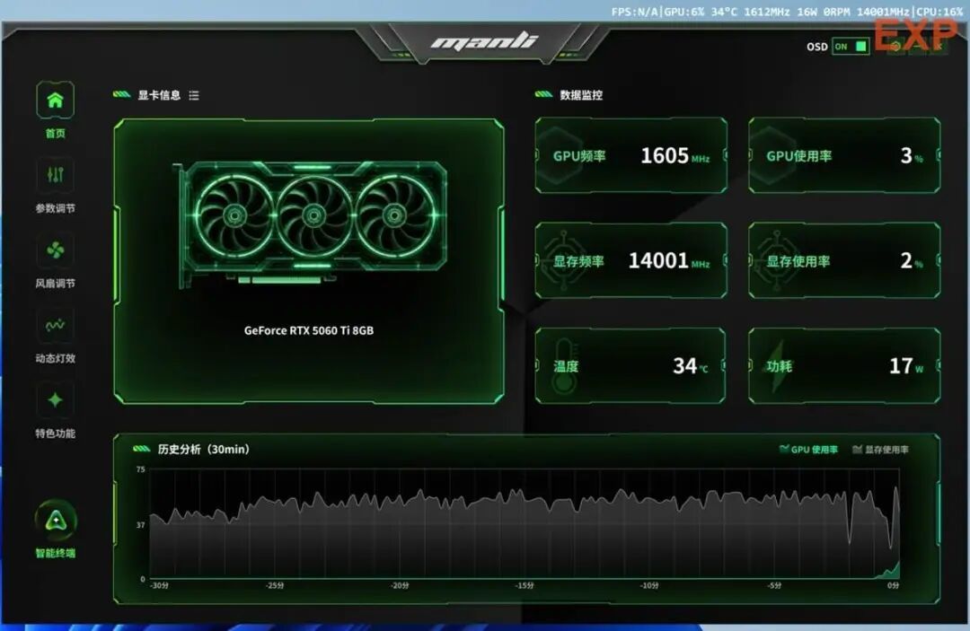Screen dimensions: 970x631
Task: Click the GPU频率 label
Action: coord(579,156)
